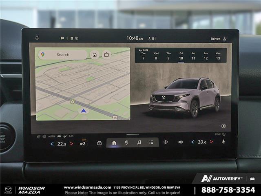
Task: Go to the Home screen tab
Action: [x=114, y=143]
